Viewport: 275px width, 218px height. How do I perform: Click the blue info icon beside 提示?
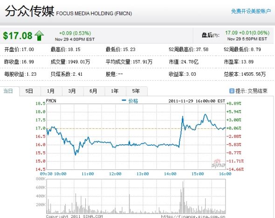(232, 91)
